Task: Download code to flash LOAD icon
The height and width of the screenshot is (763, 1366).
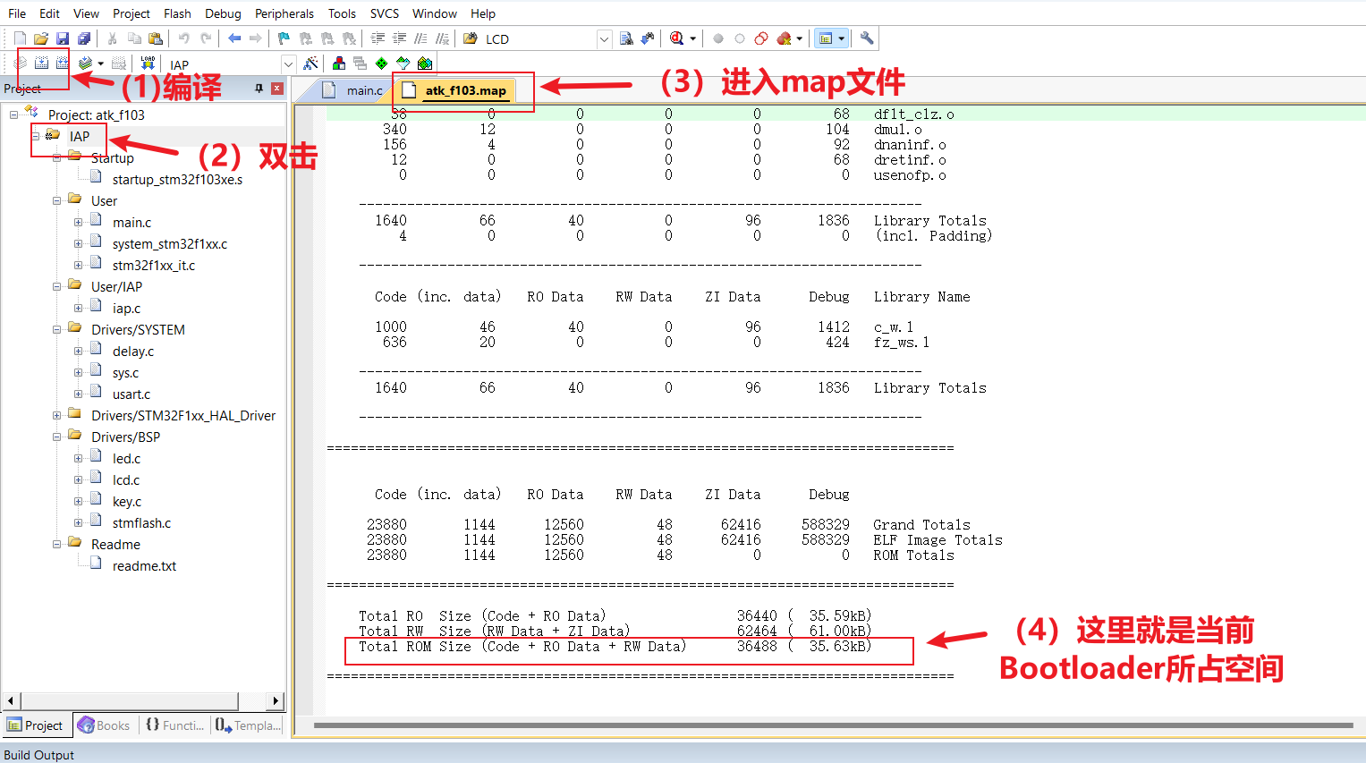Action: pos(148,64)
